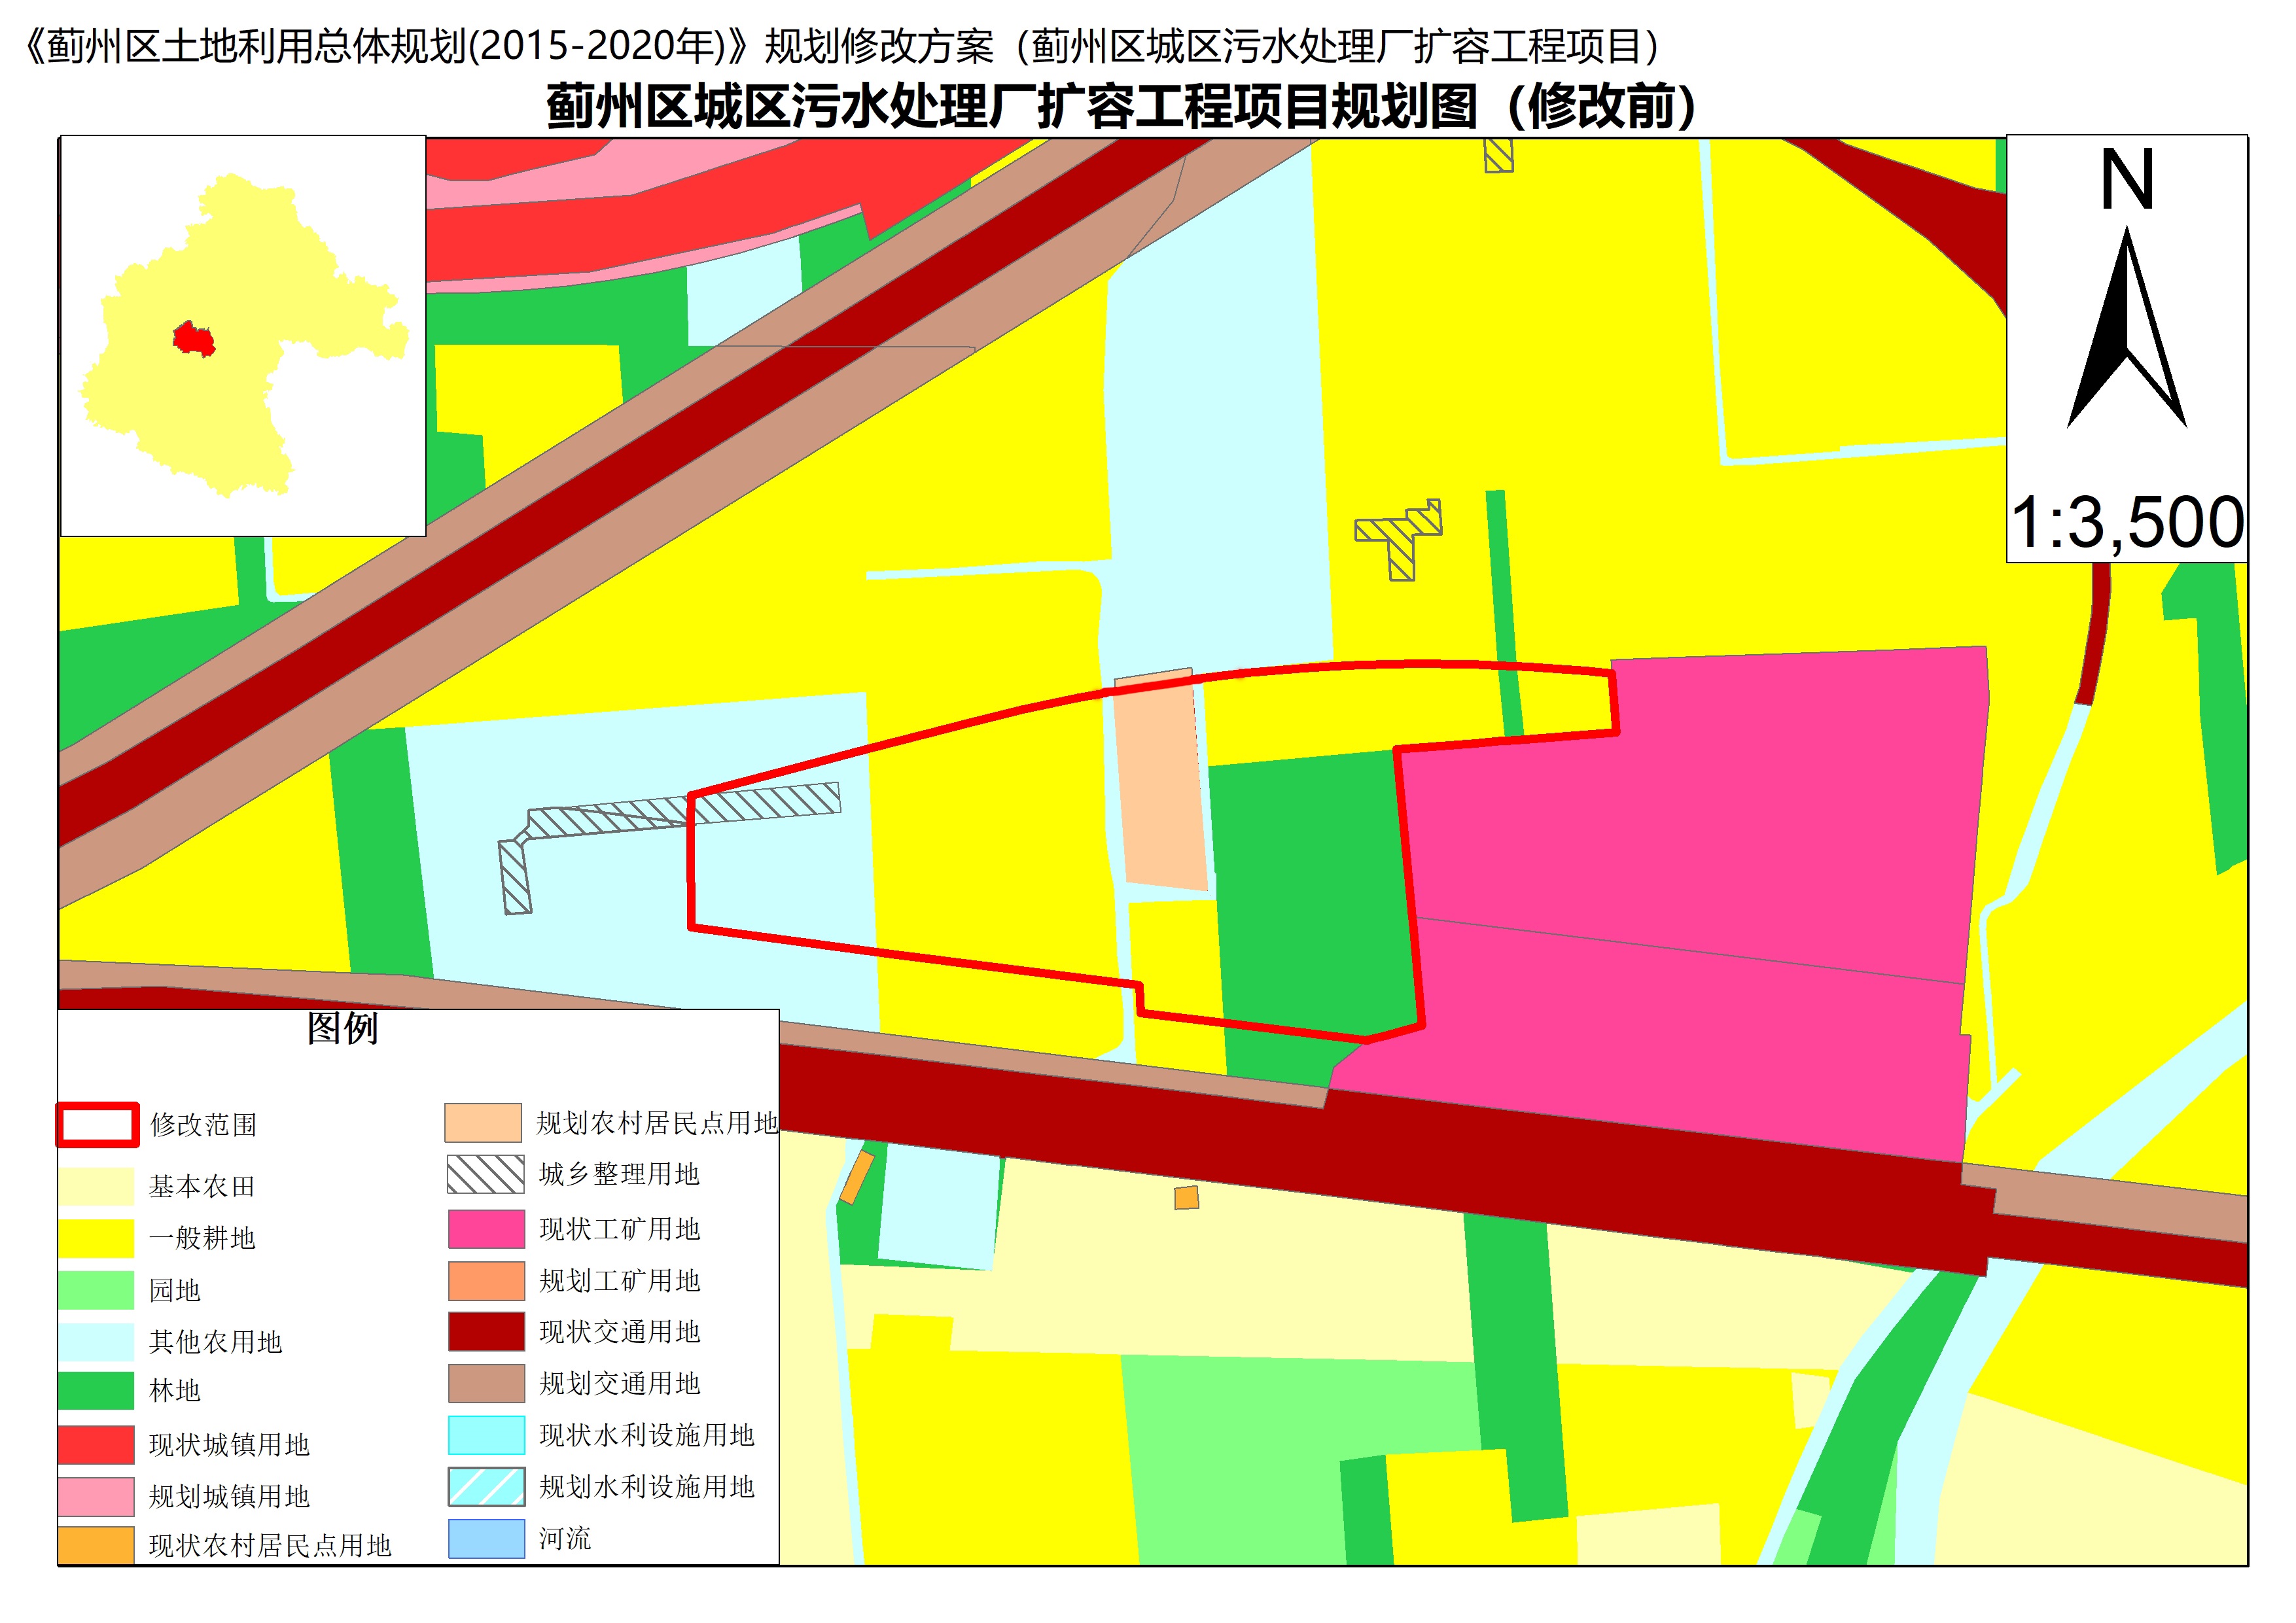Click the 现状工矿用地 pink legend swatch
The height and width of the screenshot is (1623, 2296).
(486, 1229)
